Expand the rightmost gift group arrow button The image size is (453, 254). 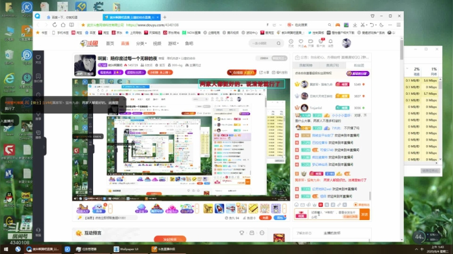pyautogui.click(x=284, y=208)
